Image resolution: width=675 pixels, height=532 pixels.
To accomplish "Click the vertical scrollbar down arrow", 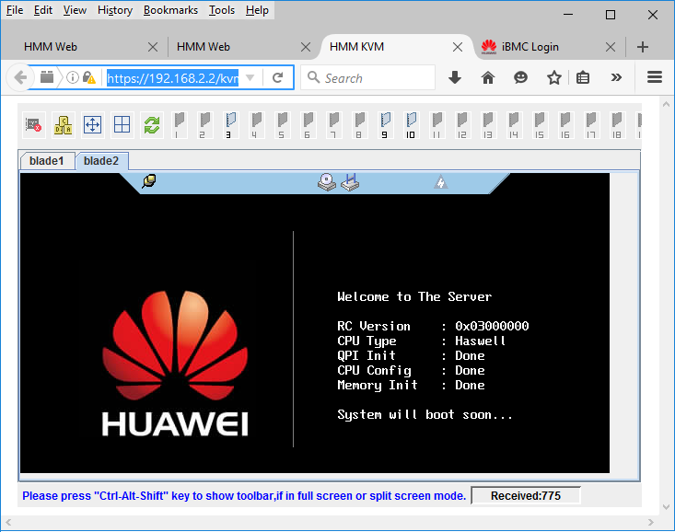I will tap(666, 507).
